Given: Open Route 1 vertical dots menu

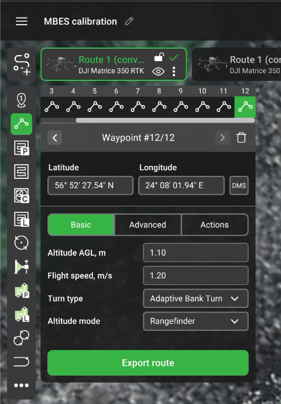Looking at the screenshot, I should [x=174, y=72].
